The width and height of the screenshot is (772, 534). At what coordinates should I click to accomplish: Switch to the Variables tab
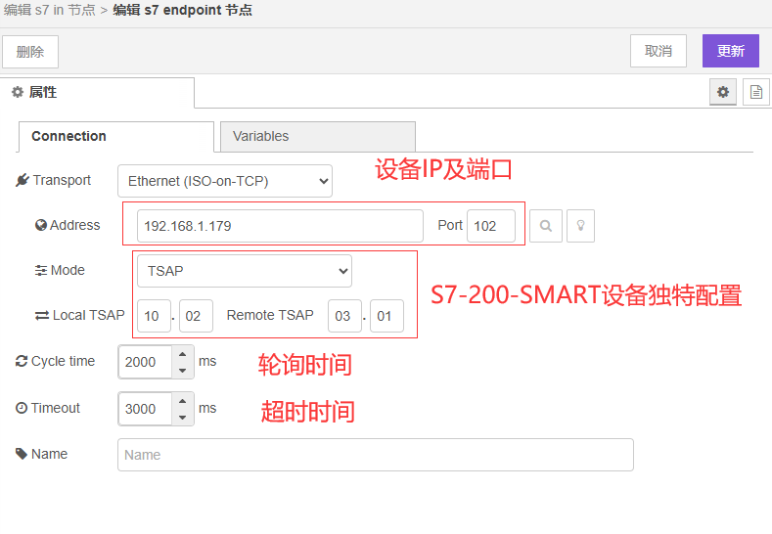click(x=317, y=137)
